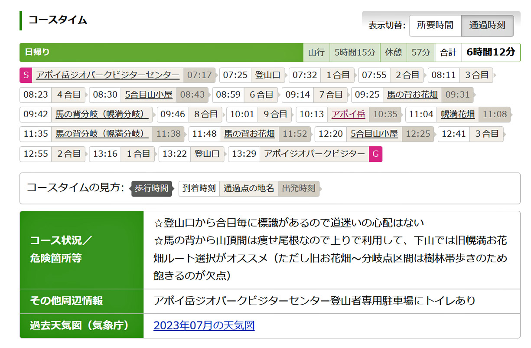531x348 pixels.
Task: Click 馬の背お花畑 link at 11:48
Action: [x=249, y=134]
